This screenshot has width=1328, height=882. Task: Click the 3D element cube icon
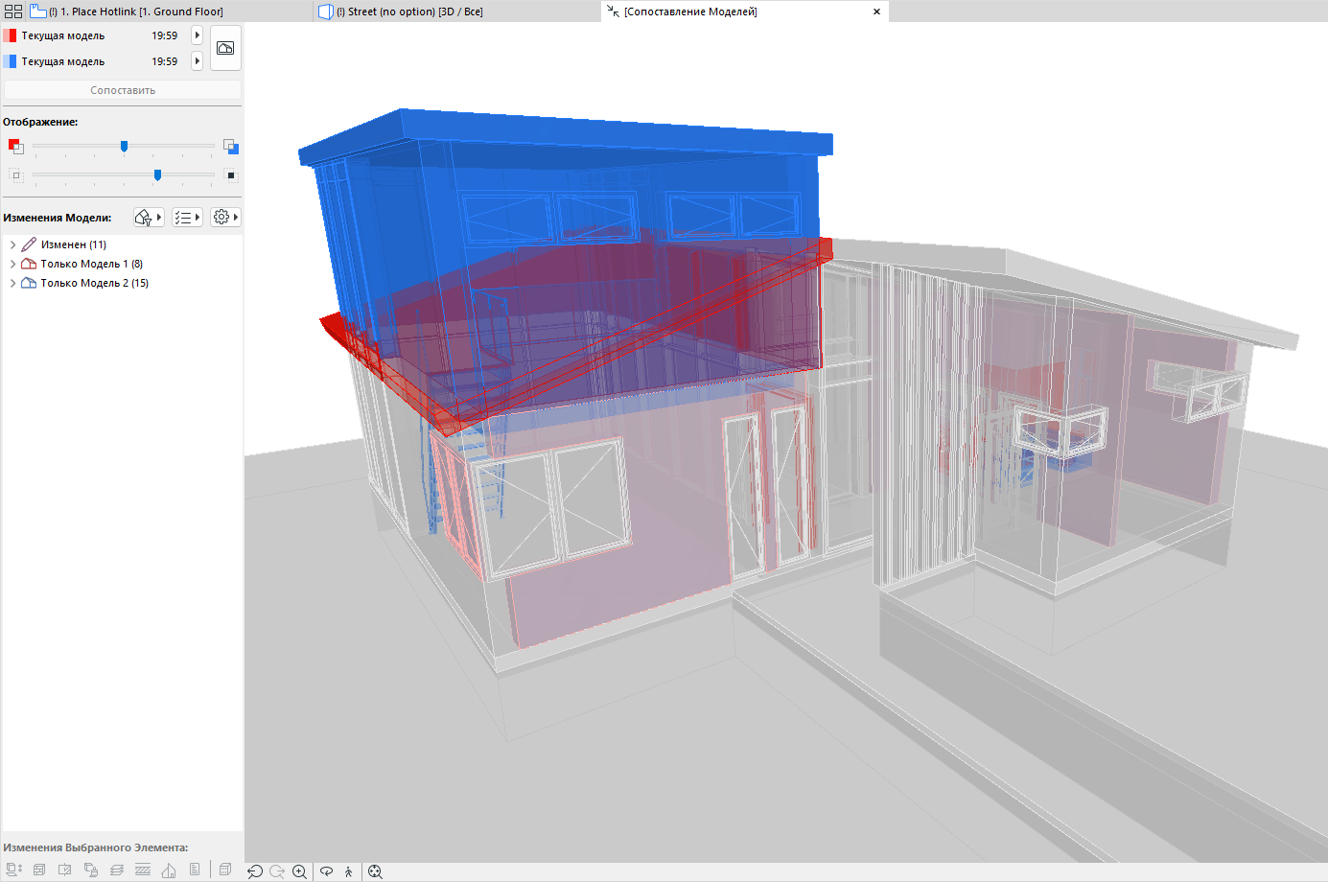(225, 870)
